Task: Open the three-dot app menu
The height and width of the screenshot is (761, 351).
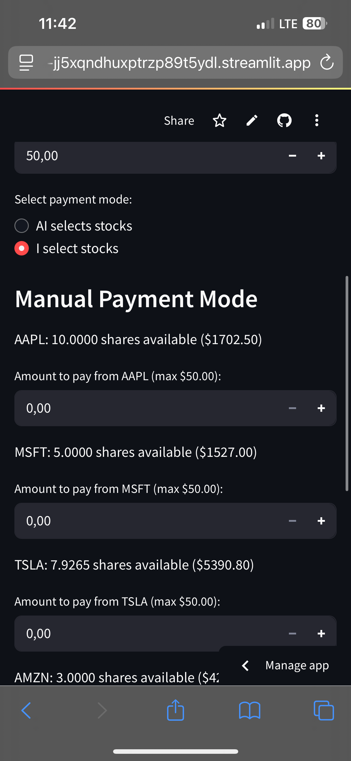Action: pos(316,121)
